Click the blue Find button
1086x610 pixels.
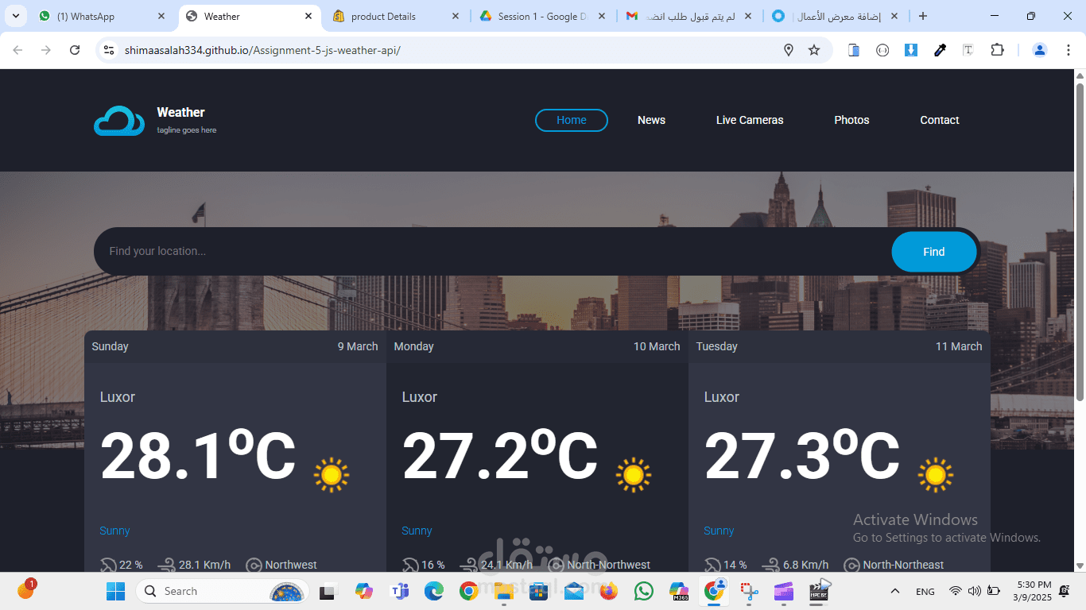[934, 252]
